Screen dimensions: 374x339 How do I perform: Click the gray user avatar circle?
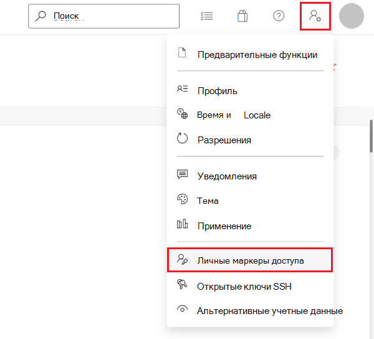click(352, 16)
